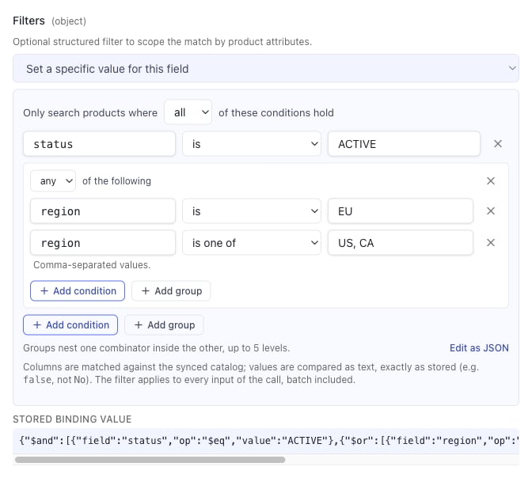Remove the status is ACTIVE condition
The image size is (532, 478).
[x=497, y=144]
